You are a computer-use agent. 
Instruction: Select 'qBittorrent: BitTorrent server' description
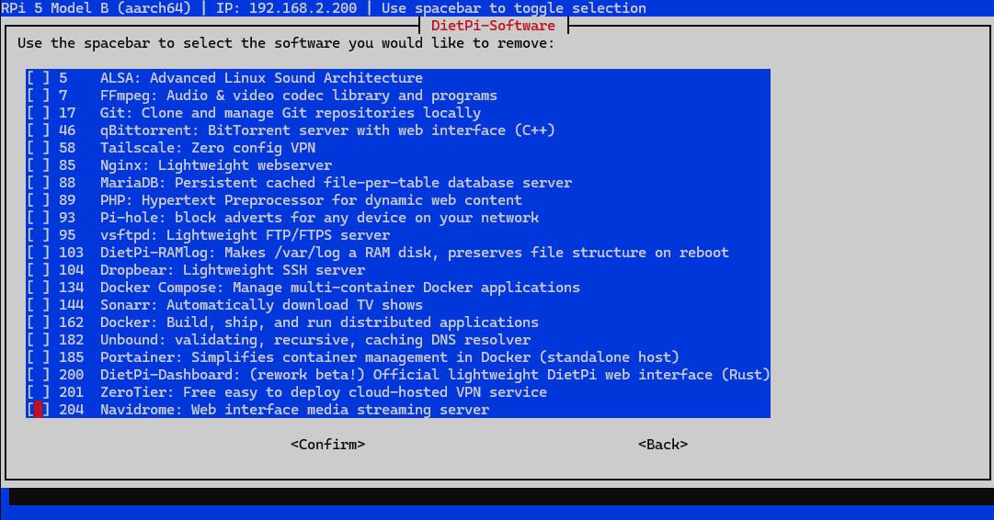[x=327, y=130]
